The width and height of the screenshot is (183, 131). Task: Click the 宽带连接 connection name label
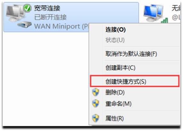[x=47, y=8]
